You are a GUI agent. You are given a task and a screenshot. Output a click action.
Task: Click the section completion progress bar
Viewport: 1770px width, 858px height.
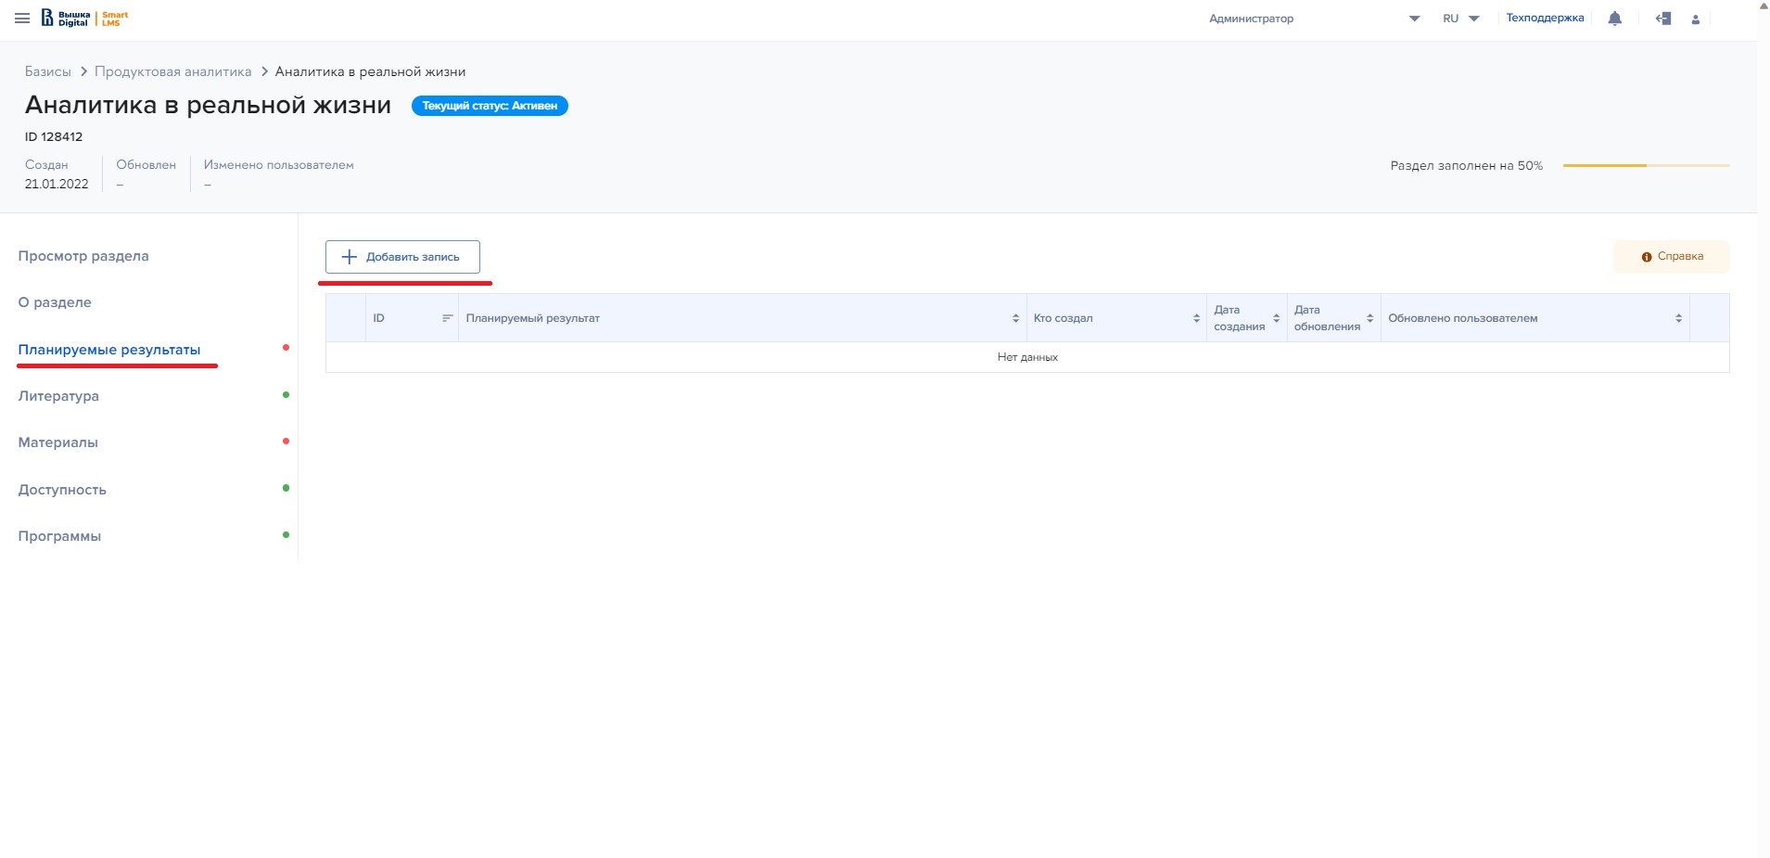point(1646,166)
